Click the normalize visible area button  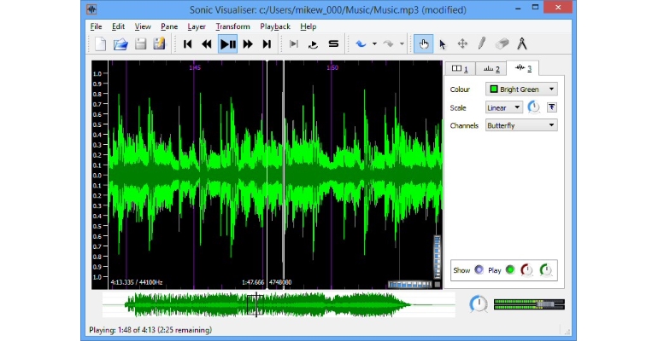[552, 107]
